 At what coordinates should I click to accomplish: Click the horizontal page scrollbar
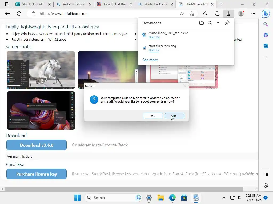coord(124,189)
